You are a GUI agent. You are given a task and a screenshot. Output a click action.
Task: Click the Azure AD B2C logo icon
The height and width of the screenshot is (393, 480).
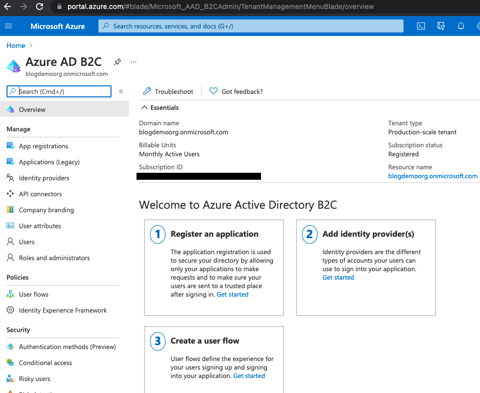click(x=14, y=66)
